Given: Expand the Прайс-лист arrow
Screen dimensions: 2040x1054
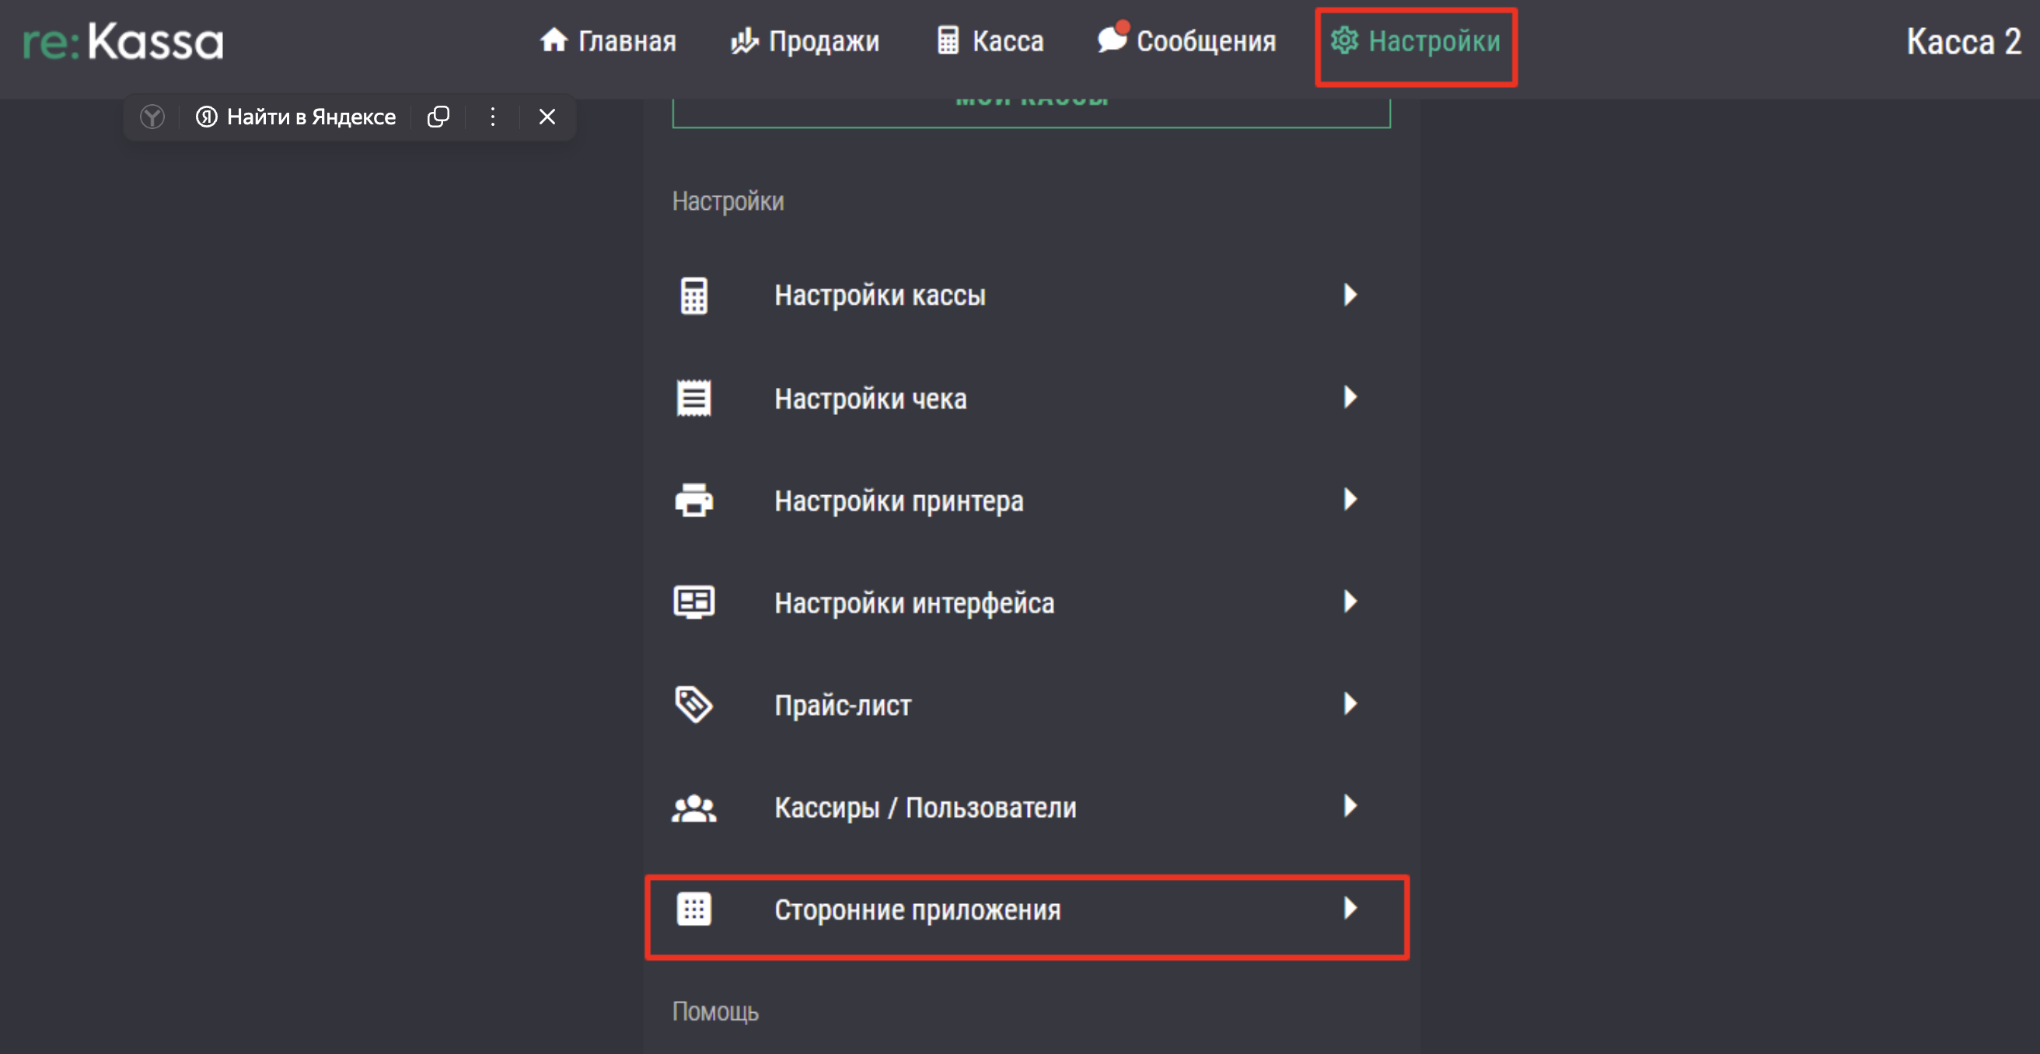Looking at the screenshot, I should (1350, 704).
